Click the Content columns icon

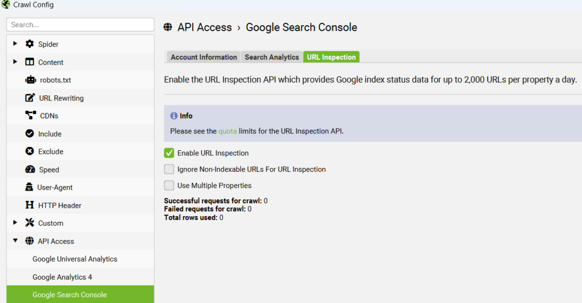[x=30, y=62]
